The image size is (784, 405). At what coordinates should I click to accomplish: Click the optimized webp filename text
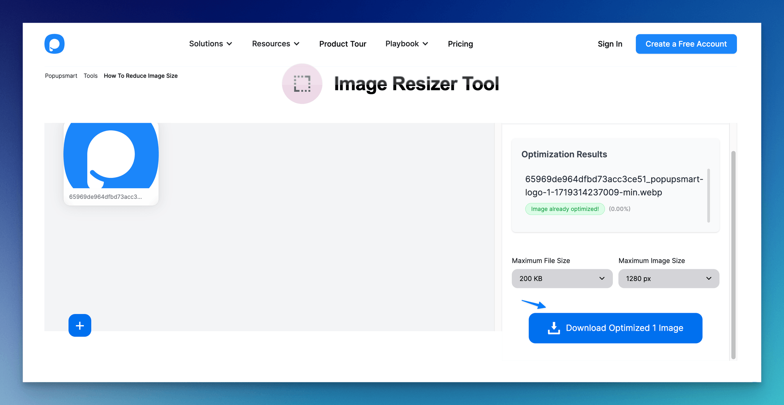point(614,185)
